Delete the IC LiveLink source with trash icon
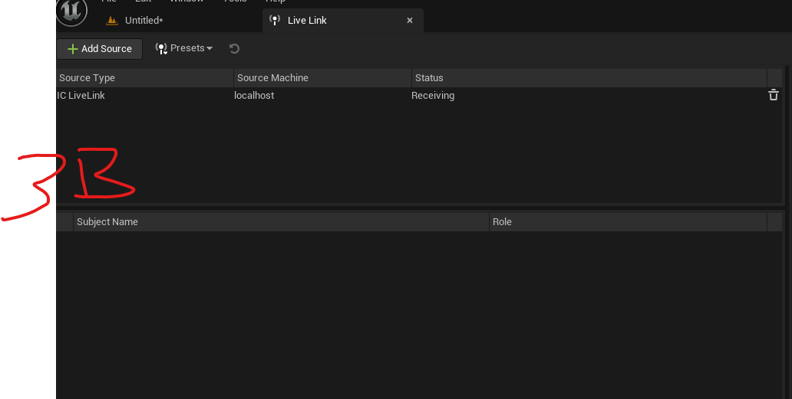The height and width of the screenshot is (399, 792). click(x=774, y=95)
